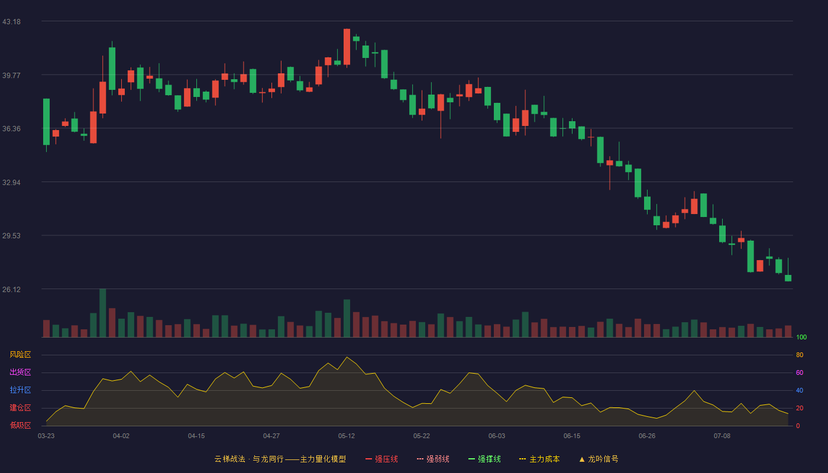
Task: Click the 07-08 date axis label
Action: pyautogui.click(x=722, y=436)
